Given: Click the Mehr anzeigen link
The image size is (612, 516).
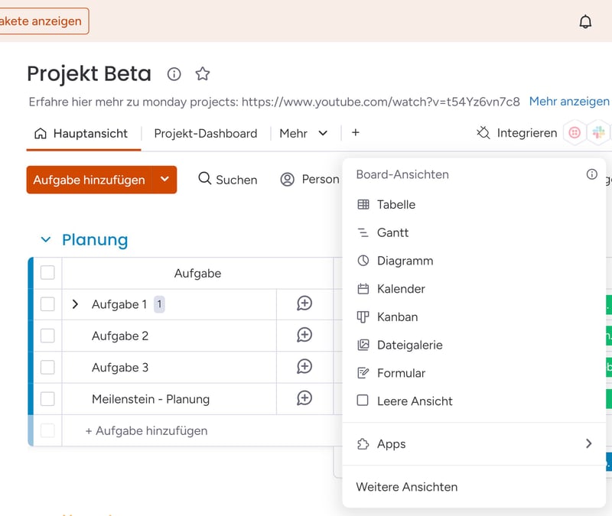Looking at the screenshot, I should (568, 101).
